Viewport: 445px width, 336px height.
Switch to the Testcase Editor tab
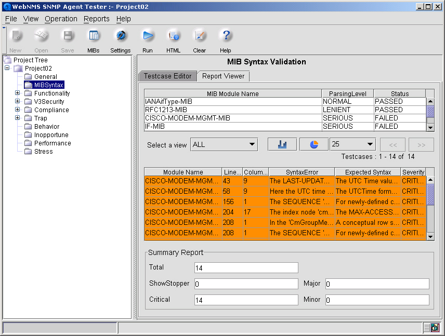click(167, 76)
